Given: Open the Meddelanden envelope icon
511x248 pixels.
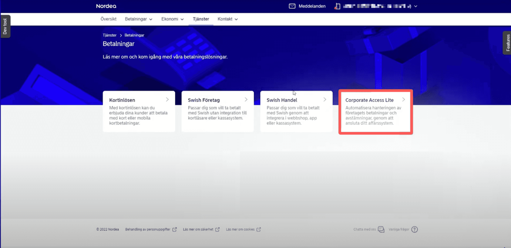Looking at the screenshot, I should (x=292, y=6).
